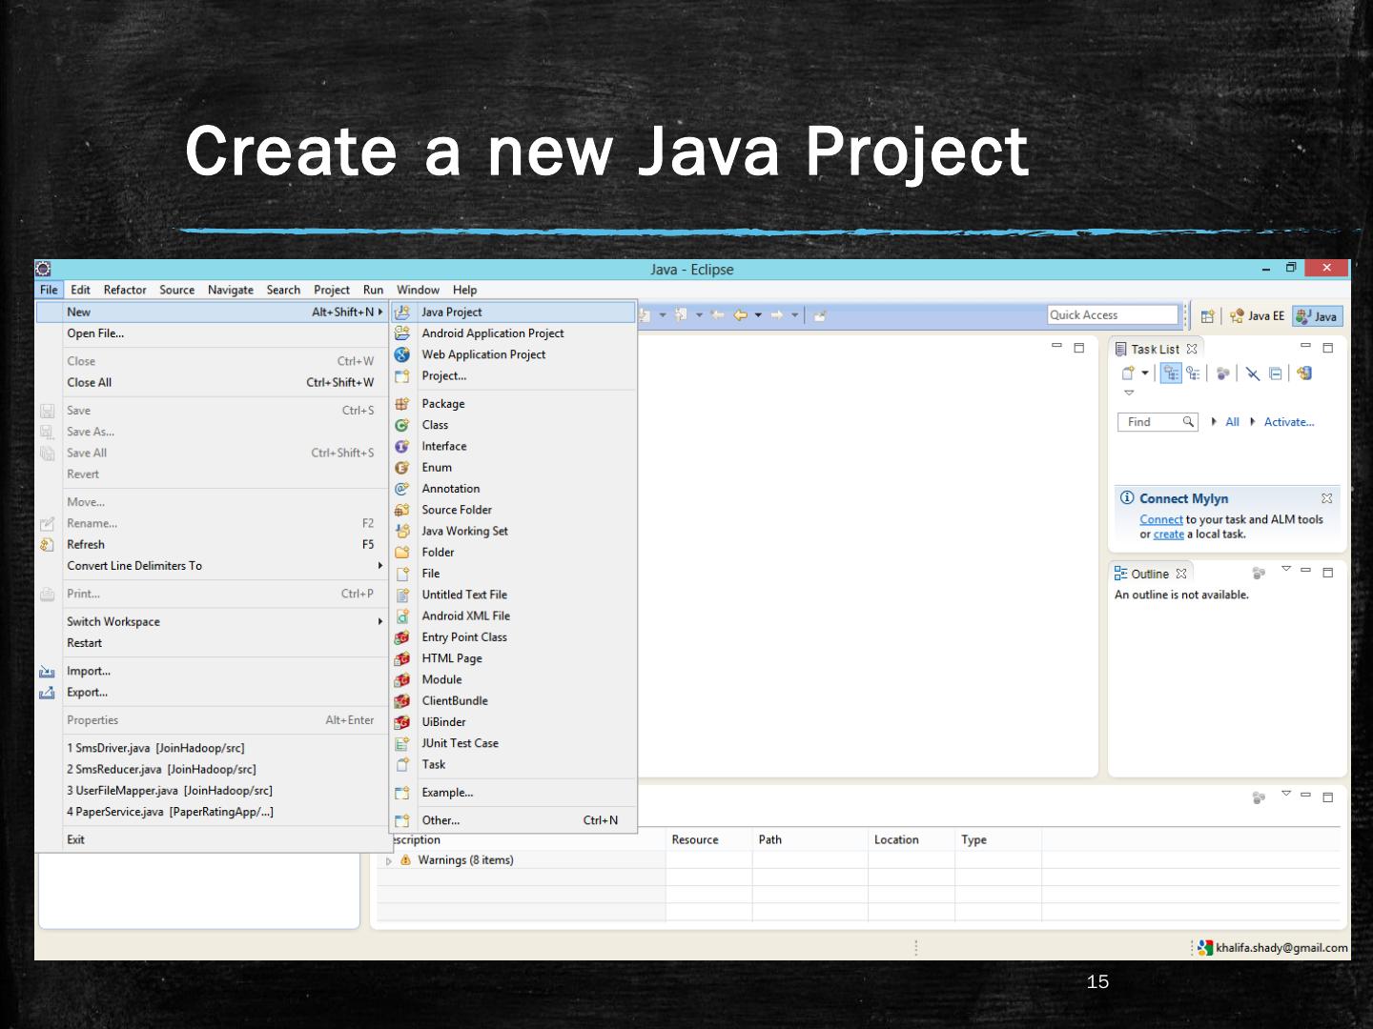
Task: Select Java Project from the New submenu
Action: (x=452, y=313)
